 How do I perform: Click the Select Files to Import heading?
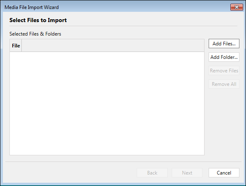[x=38, y=20]
